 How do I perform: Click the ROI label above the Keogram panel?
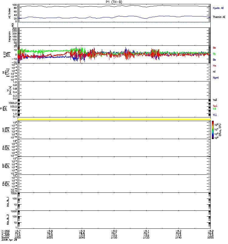13,25
